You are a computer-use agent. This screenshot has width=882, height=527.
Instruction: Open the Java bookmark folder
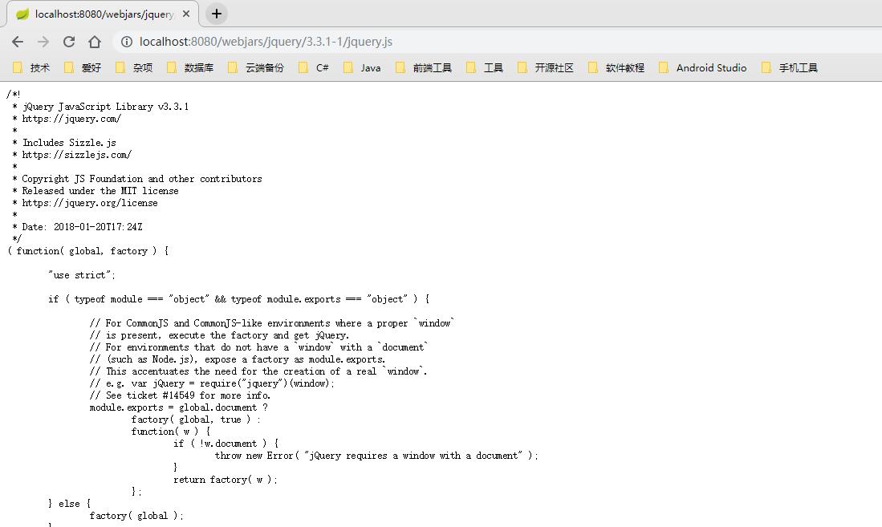tap(362, 67)
